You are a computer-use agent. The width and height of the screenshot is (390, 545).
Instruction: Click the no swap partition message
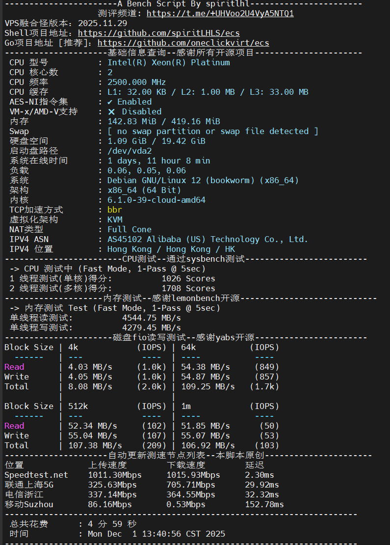click(212, 132)
